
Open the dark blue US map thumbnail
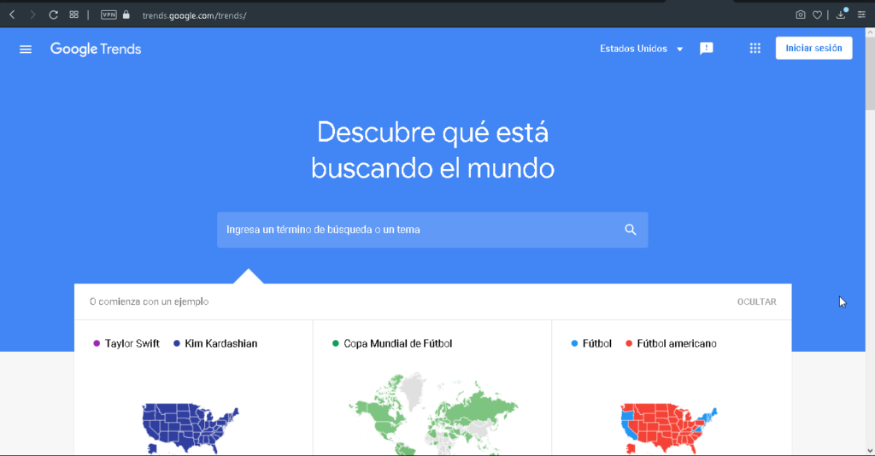click(x=191, y=428)
